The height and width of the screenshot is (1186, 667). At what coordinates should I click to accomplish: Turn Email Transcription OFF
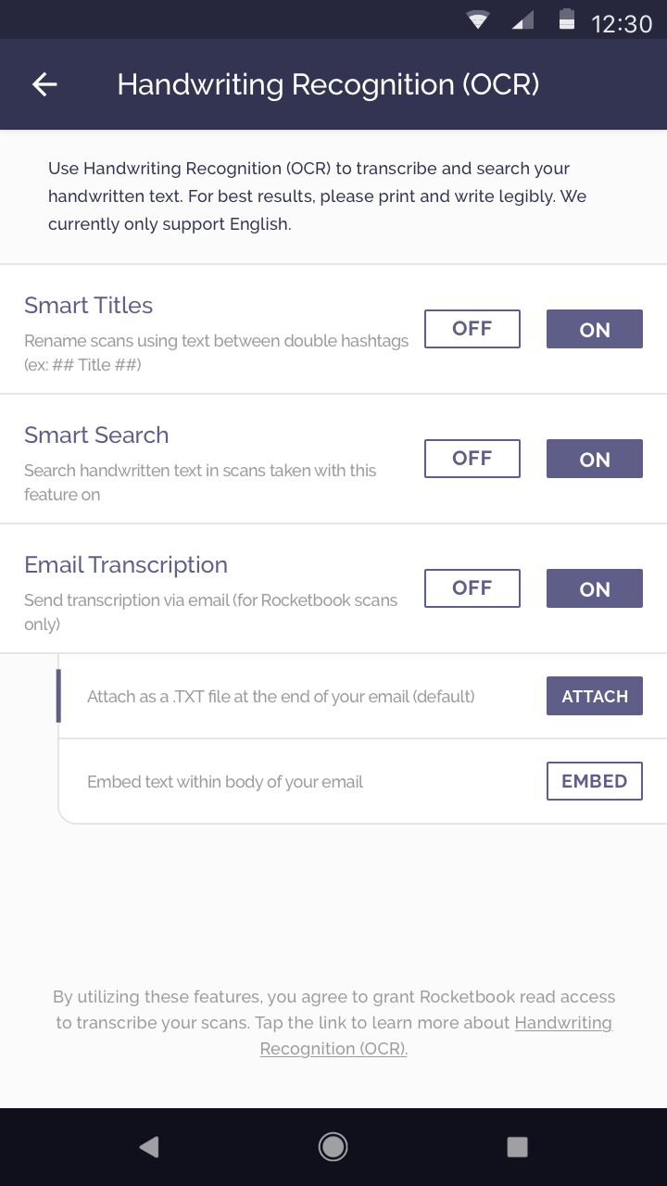click(472, 588)
